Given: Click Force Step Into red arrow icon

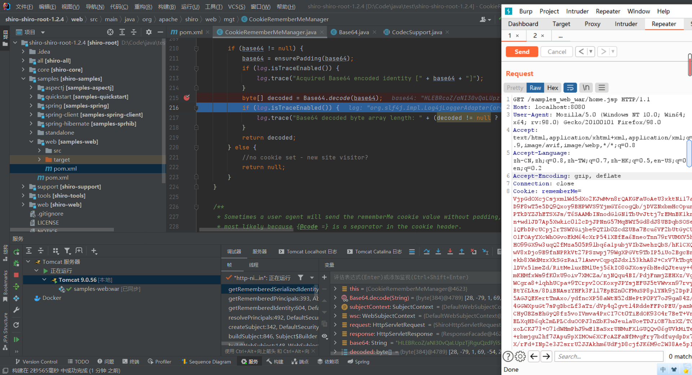Looking at the screenshot, I should [450, 252].
